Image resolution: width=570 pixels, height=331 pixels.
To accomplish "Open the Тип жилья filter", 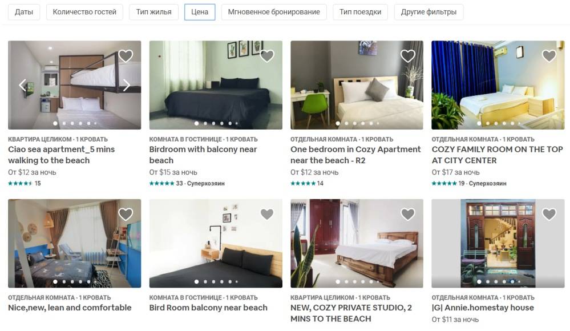I will pos(154,12).
